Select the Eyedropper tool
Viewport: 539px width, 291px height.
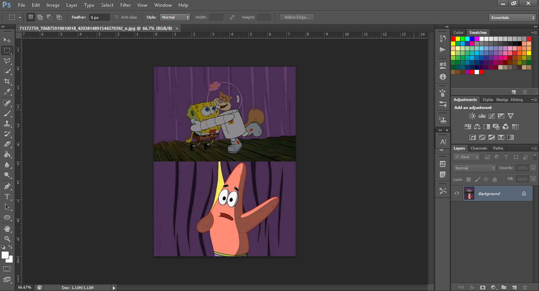7,92
